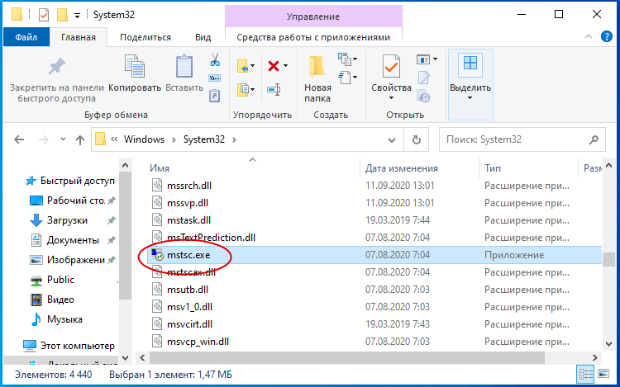Select the Главная ribbon tab

click(79, 37)
